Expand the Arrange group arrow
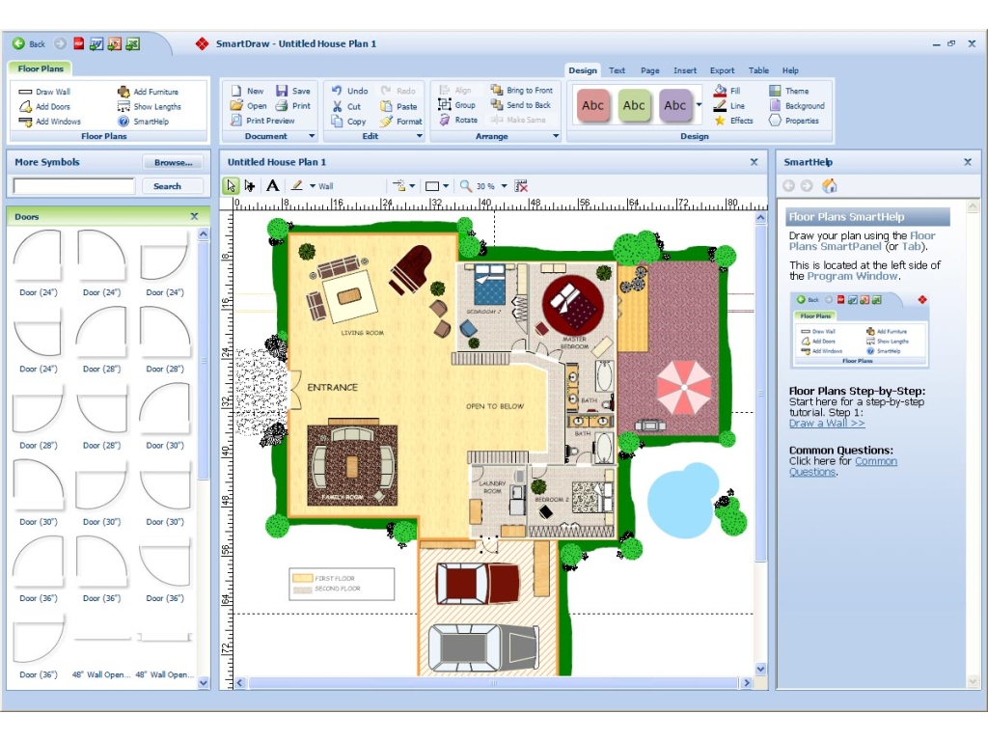This screenshot has width=988, height=741. tap(556, 136)
